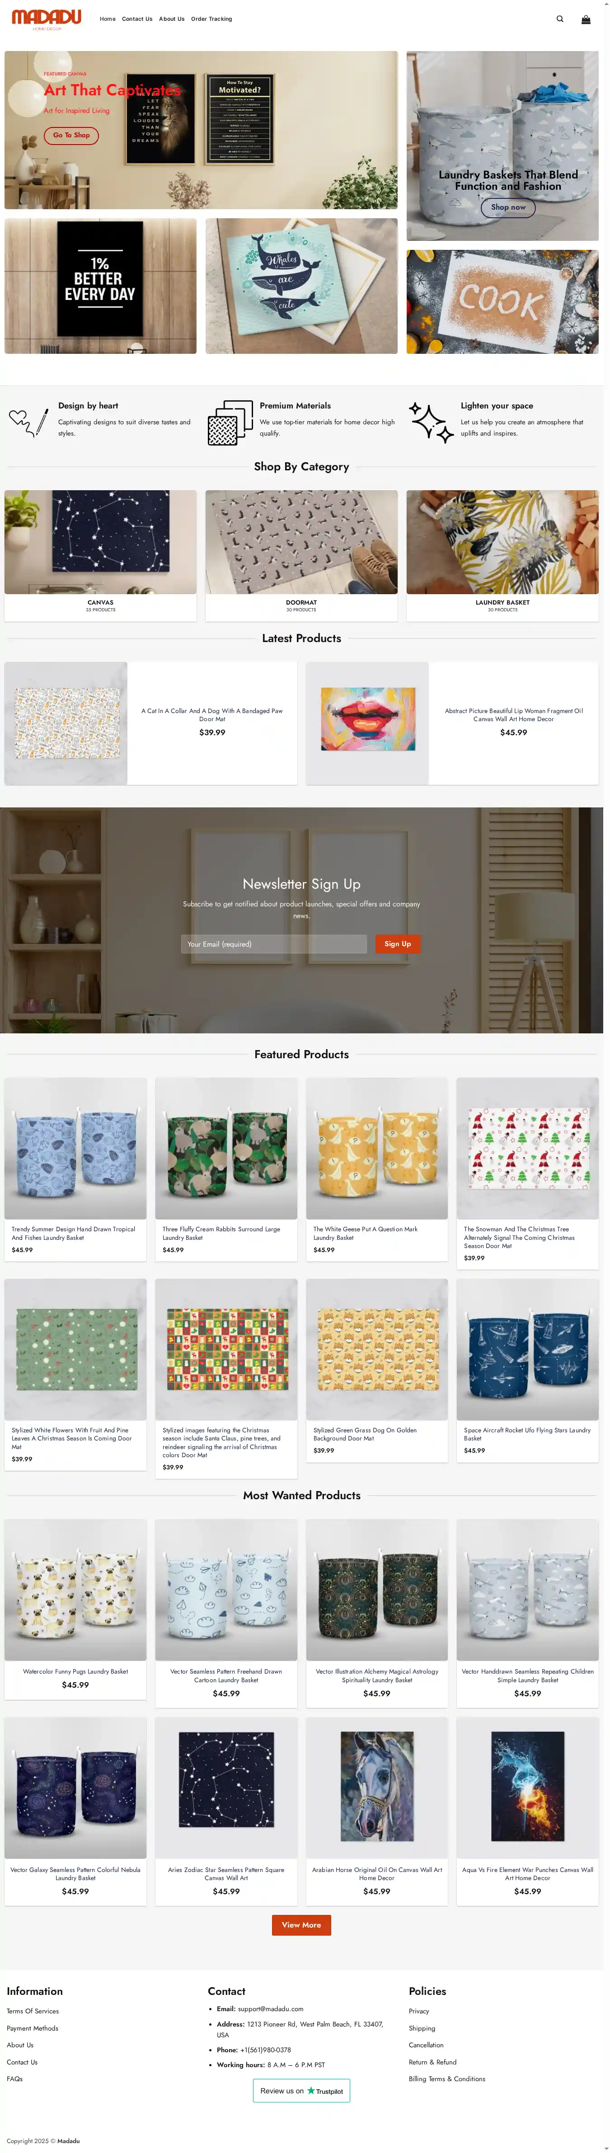Focus the Your Email input field
This screenshot has width=610, height=2153.
[x=274, y=943]
